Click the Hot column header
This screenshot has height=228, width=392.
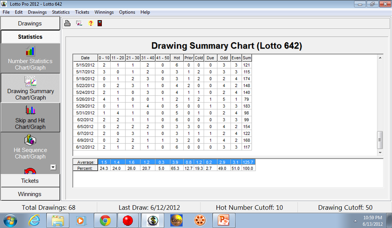click(x=177, y=58)
